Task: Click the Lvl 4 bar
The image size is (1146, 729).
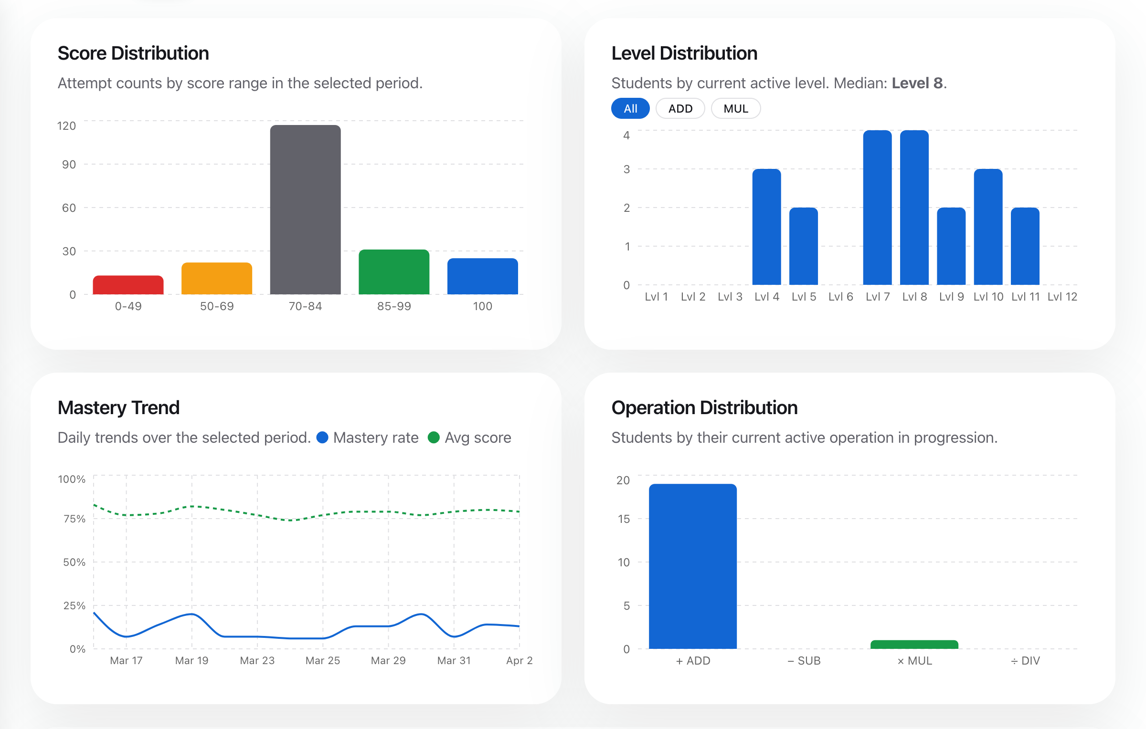Action: pos(766,227)
